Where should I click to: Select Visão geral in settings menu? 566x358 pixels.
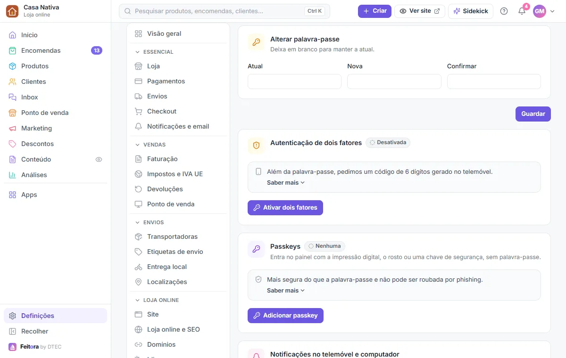[177, 33]
